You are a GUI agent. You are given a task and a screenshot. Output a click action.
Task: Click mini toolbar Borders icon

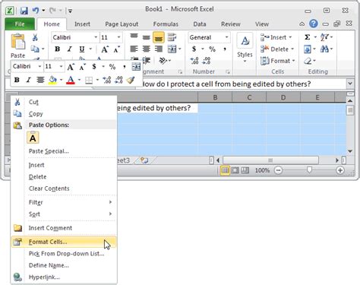tap(89, 81)
